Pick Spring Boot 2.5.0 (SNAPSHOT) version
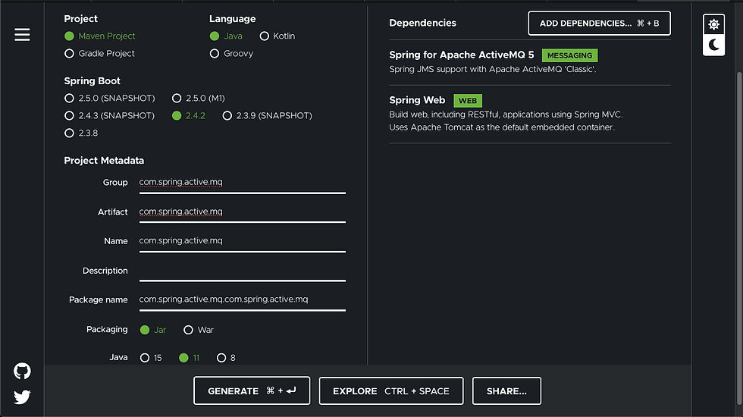This screenshot has width=743, height=417. point(109,98)
